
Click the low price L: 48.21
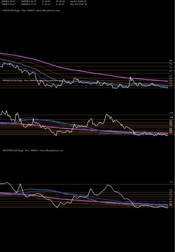pyautogui.click(x=60, y=4)
